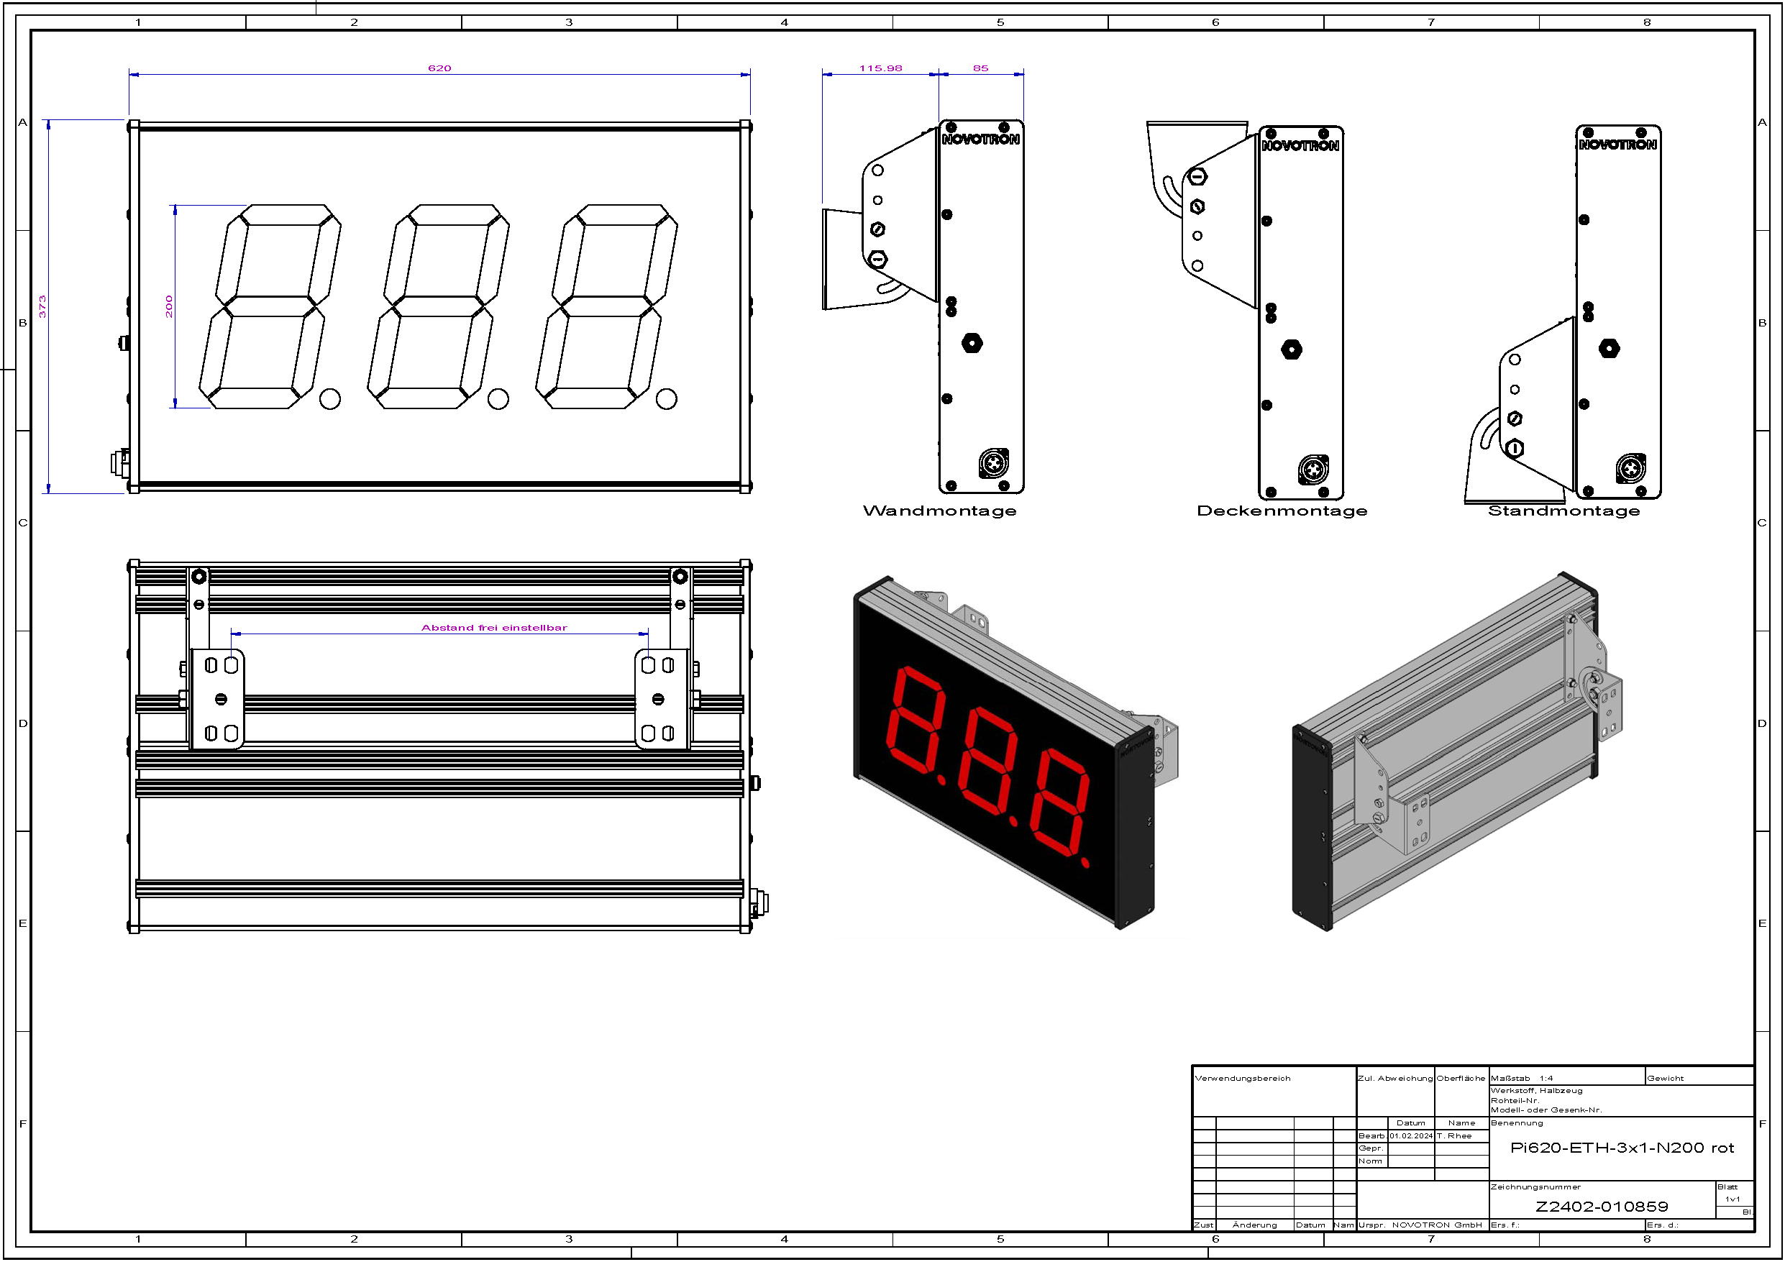Click the Maßstab 1:4 field
The width and height of the screenshot is (1785, 1262).
[1522, 1079]
